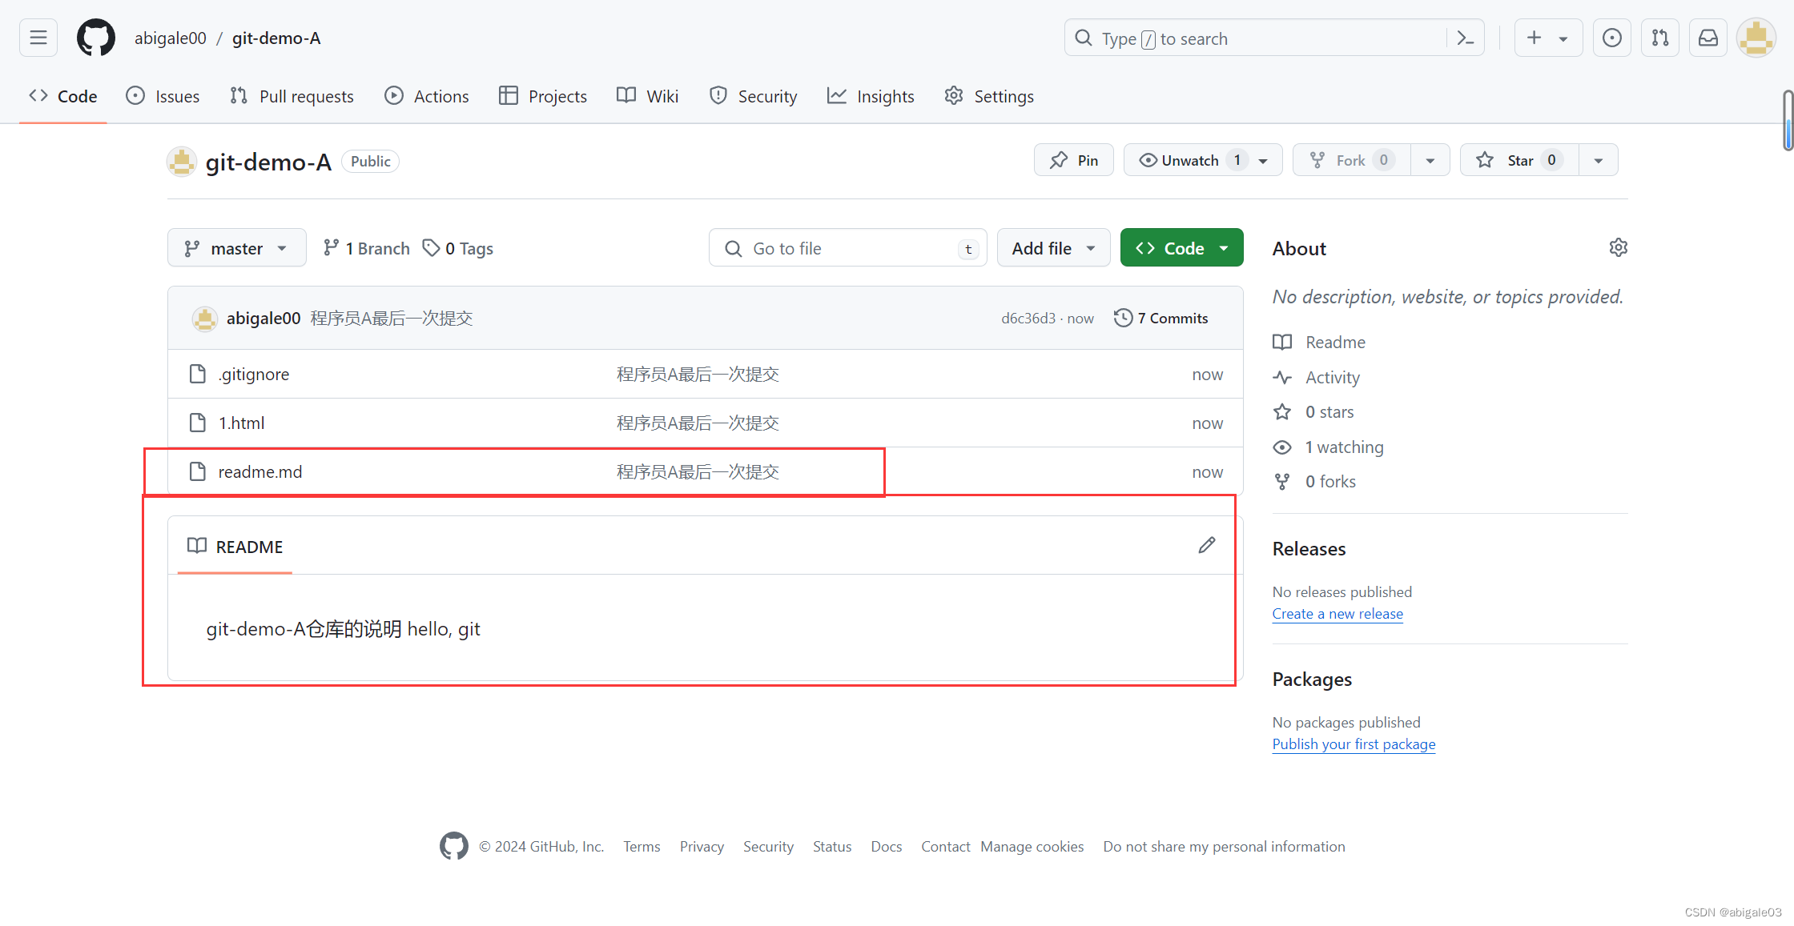Edit the README with the pencil icon

pyautogui.click(x=1206, y=545)
